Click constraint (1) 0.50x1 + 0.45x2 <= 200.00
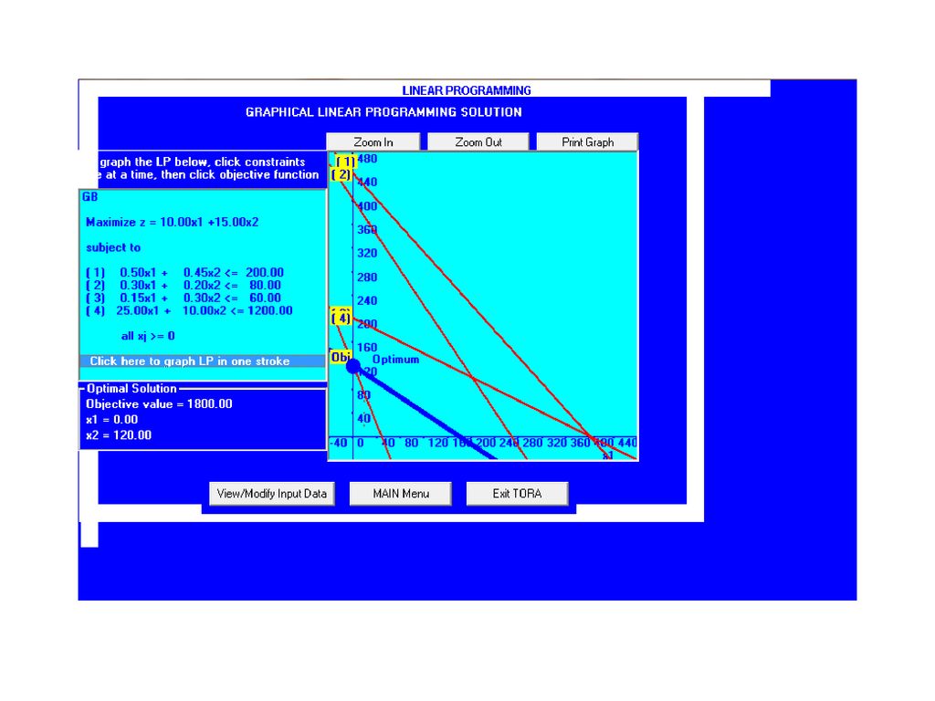This screenshot has height=701, width=935. coord(184,272)
